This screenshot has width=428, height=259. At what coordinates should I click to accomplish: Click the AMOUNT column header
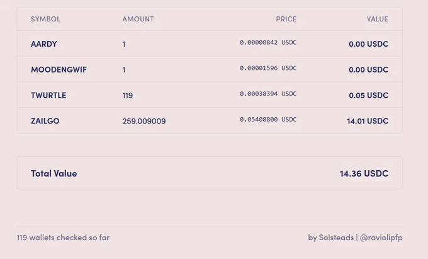coord(138,19)
